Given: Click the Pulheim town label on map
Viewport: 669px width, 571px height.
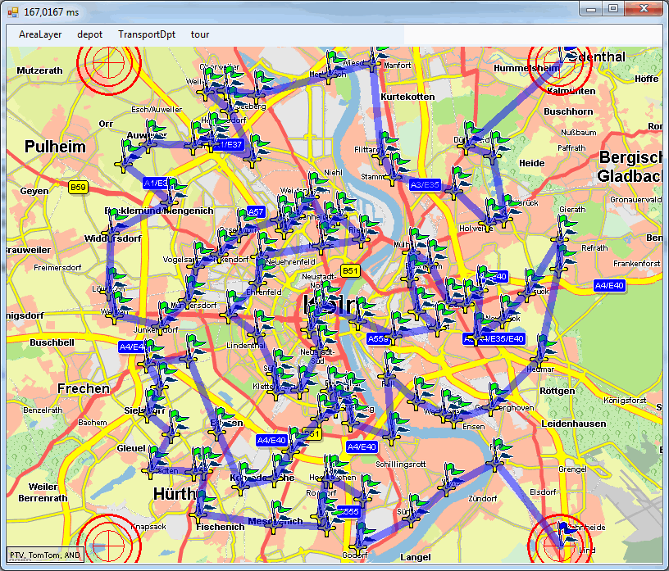Looking at the screenshot, I should (55, 147).
